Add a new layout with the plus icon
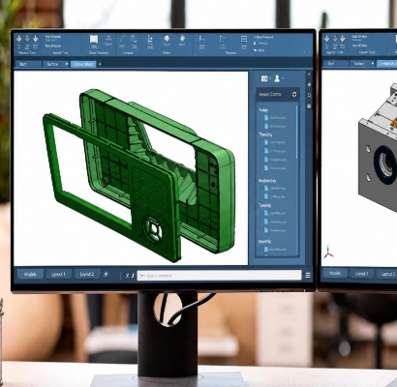Screen dimensions: 397x387 tap(106, 274)
